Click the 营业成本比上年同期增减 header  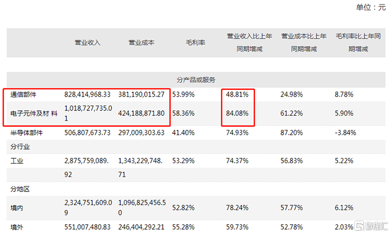pos(304,43)
